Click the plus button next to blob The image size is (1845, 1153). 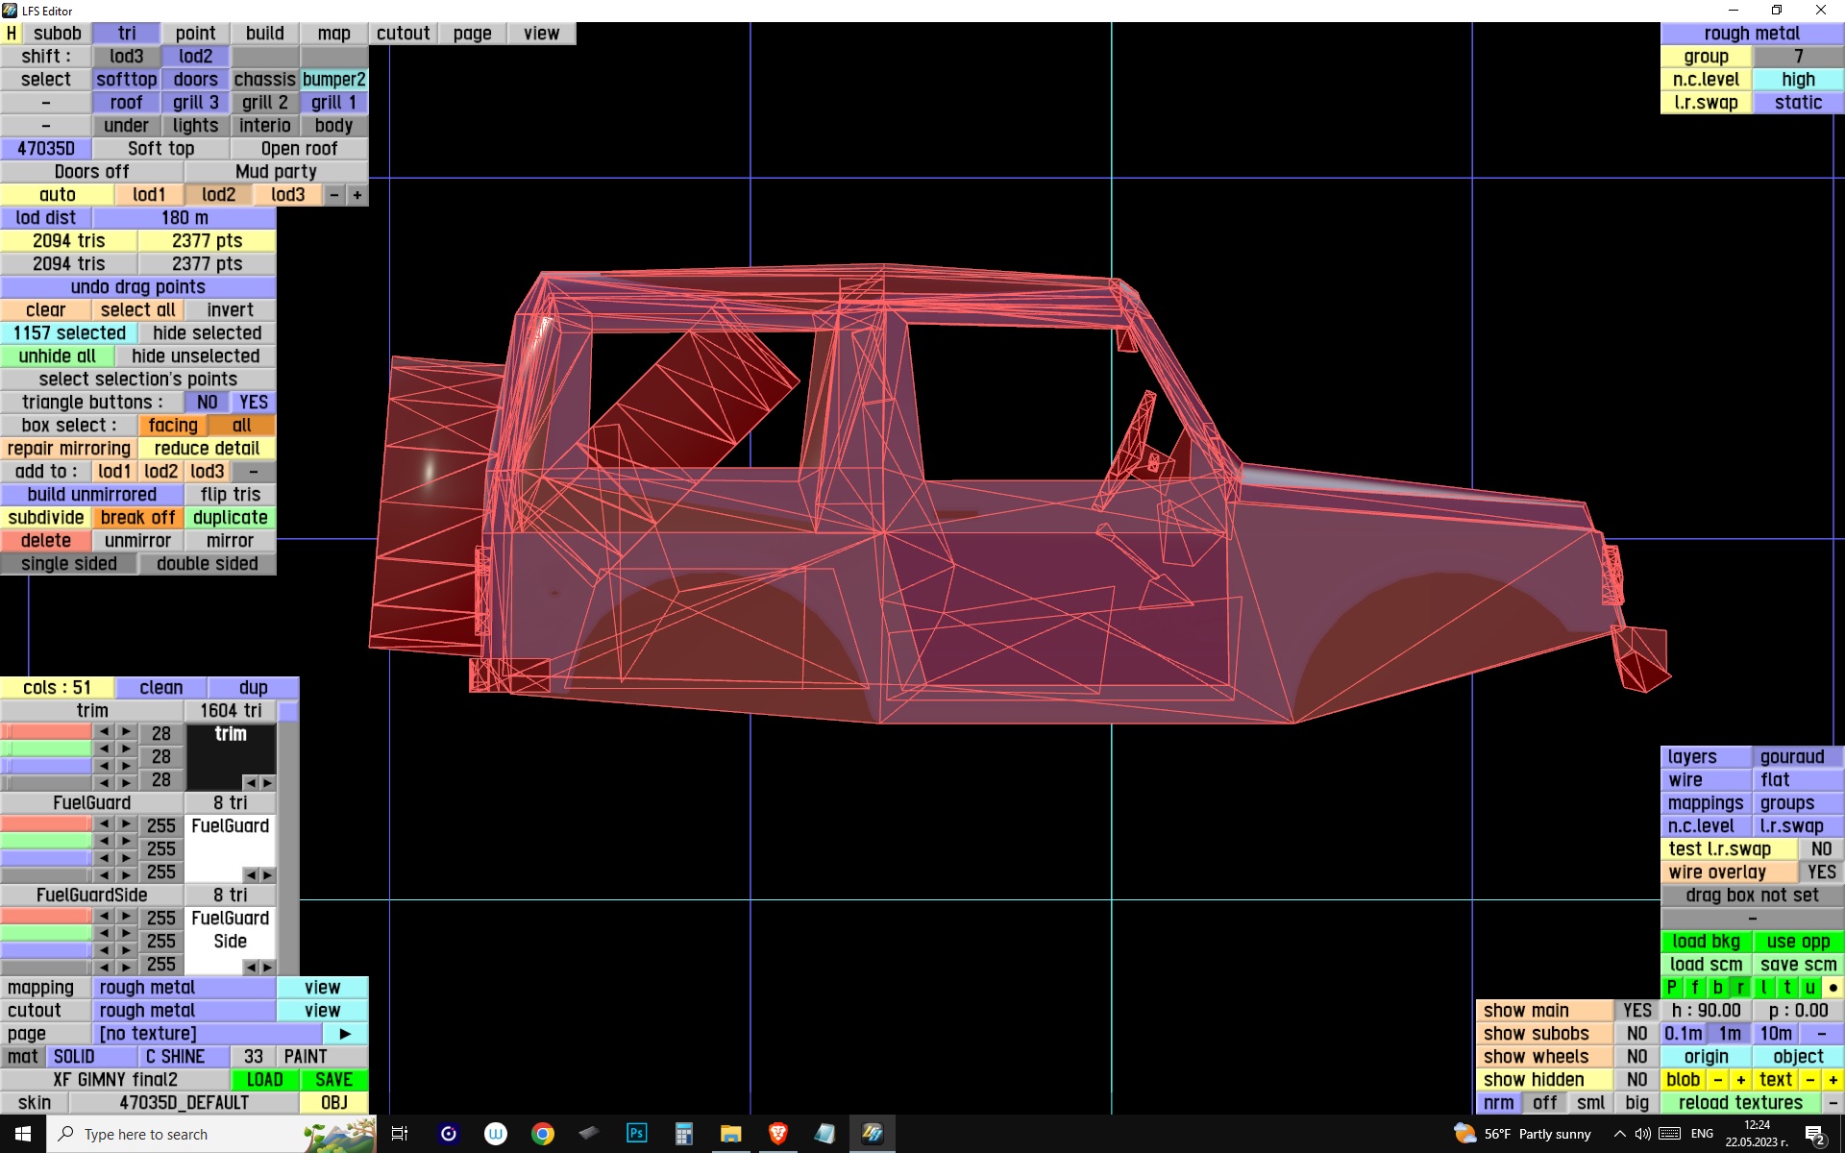click(1740, 1079)
